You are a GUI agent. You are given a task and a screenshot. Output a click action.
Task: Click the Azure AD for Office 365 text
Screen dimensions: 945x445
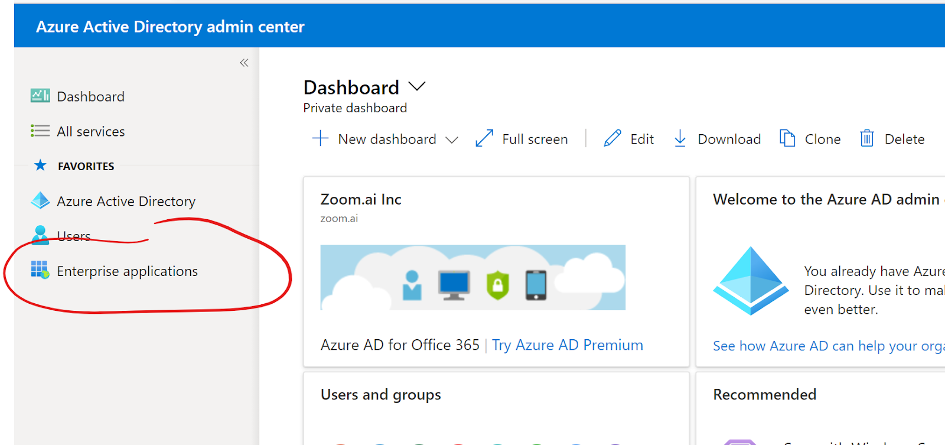(400, 345)
